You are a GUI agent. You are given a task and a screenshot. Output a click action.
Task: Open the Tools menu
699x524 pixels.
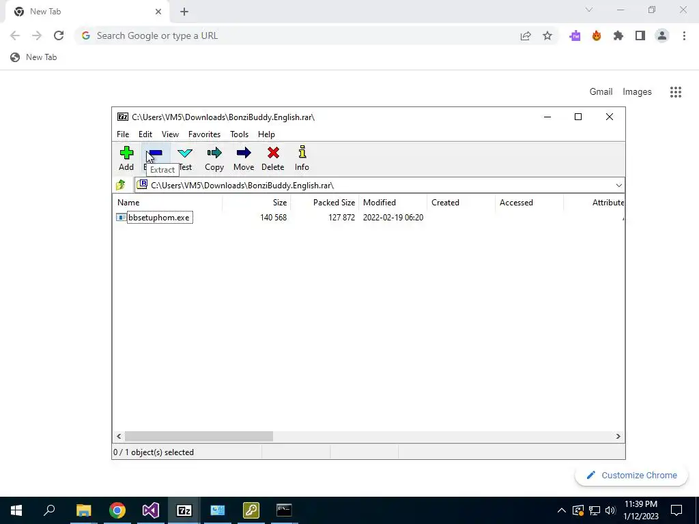pos(239,134)
